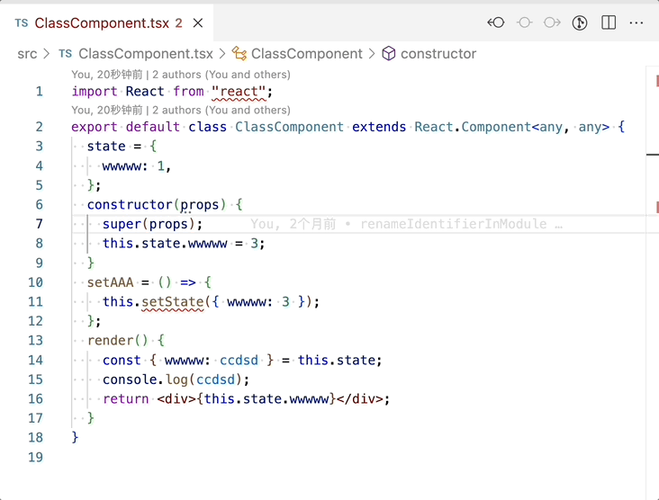
Task: Click the ClassComponent class name on line 2
Action: (289, 127)
